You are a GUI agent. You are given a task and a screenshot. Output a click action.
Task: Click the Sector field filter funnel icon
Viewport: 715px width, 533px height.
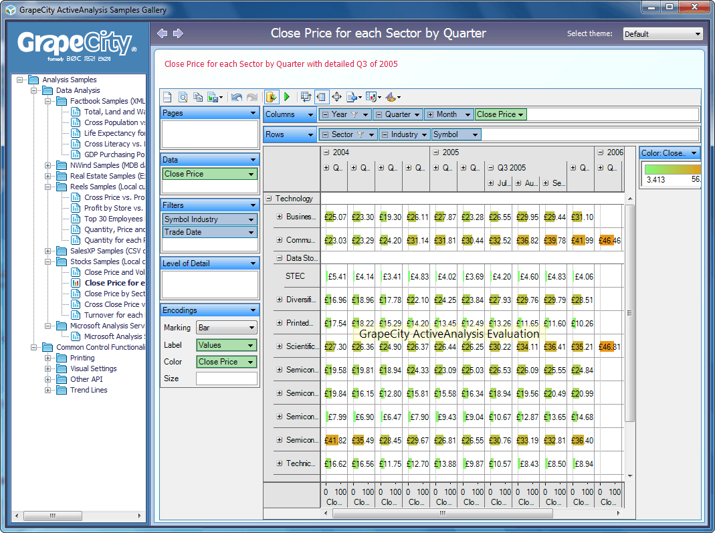(361, 134)
